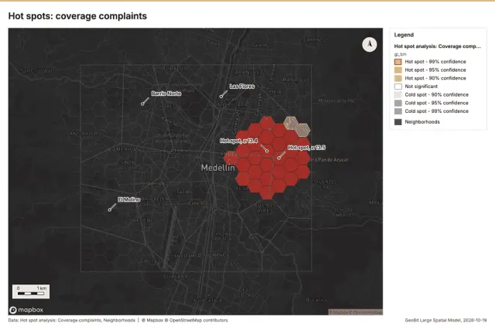Click the El Molino label
This screenshot has height=330, width=495.
(129, 199)
